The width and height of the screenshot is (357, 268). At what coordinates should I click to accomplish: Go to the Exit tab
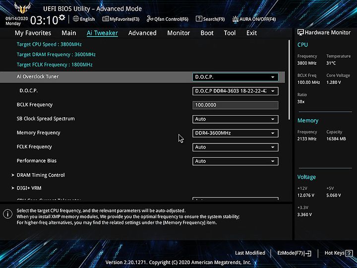251,33
